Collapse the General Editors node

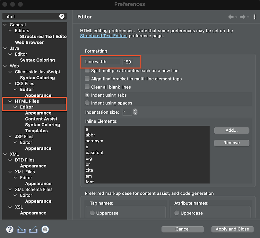(10, 31)
